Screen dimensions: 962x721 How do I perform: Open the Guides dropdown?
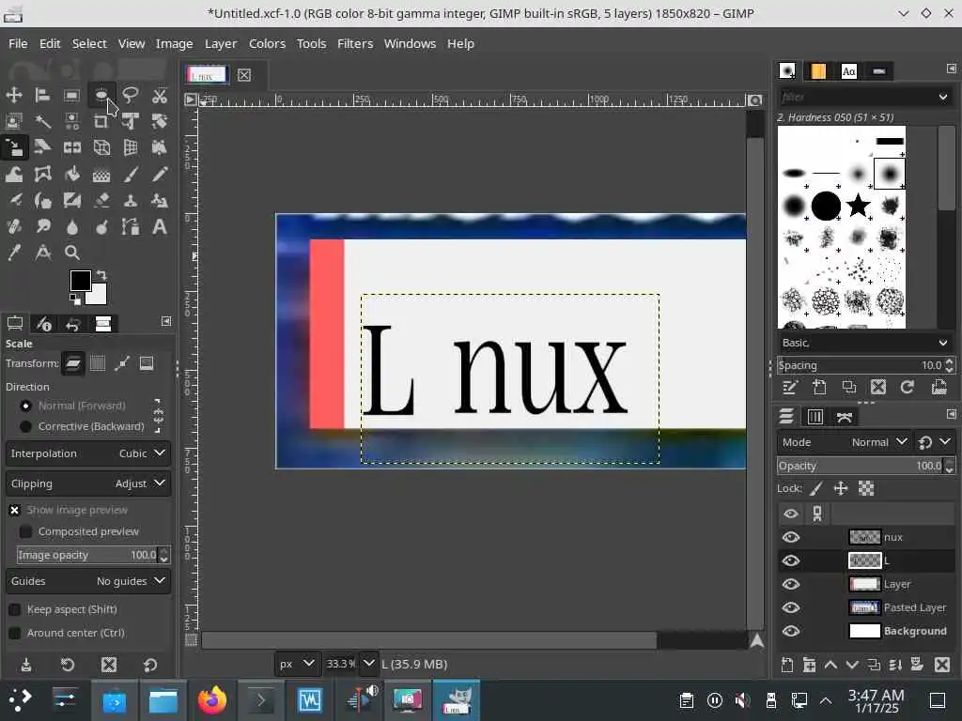(x=88, y=580)
